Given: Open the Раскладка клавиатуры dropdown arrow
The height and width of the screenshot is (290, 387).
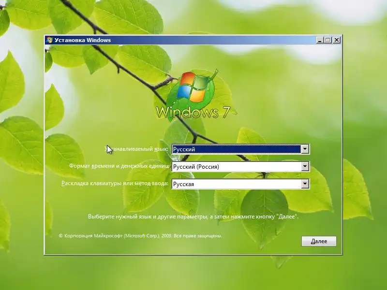Looking at the screenshot, I should [x=305, y=184].
